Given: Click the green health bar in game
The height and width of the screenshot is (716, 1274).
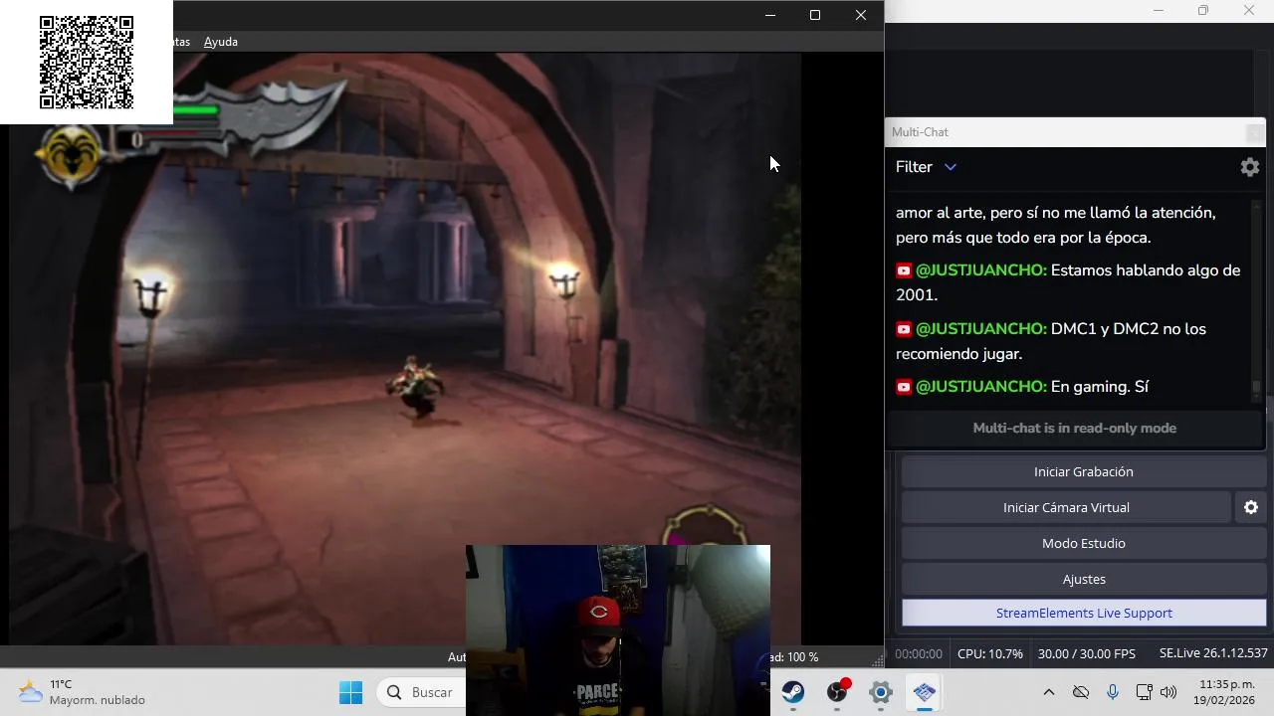Looking at the screenshot, I should (x=196, y=111).
